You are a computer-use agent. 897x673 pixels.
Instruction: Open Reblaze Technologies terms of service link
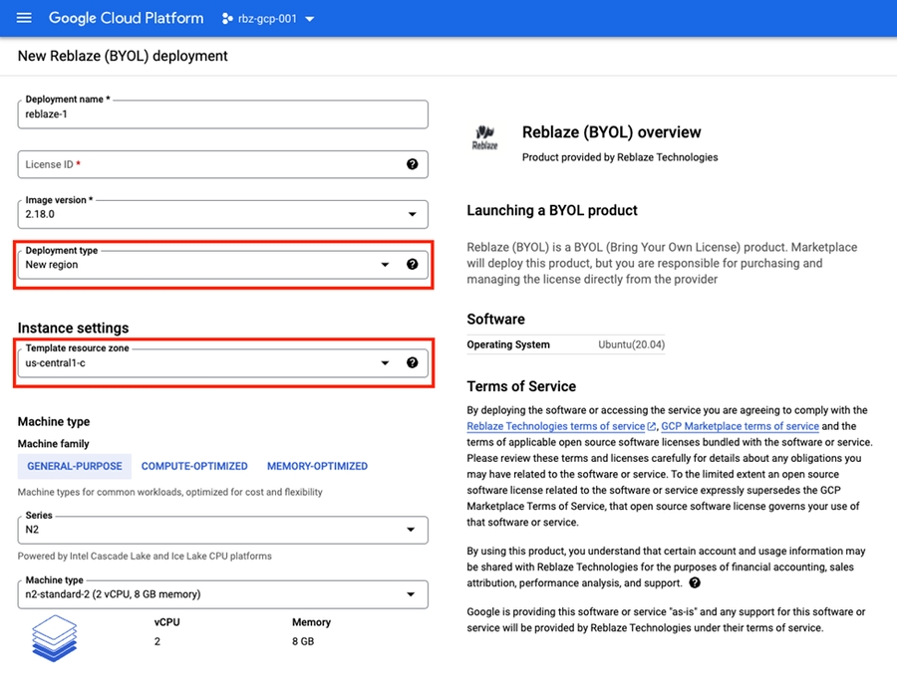[x=555, y=426]
